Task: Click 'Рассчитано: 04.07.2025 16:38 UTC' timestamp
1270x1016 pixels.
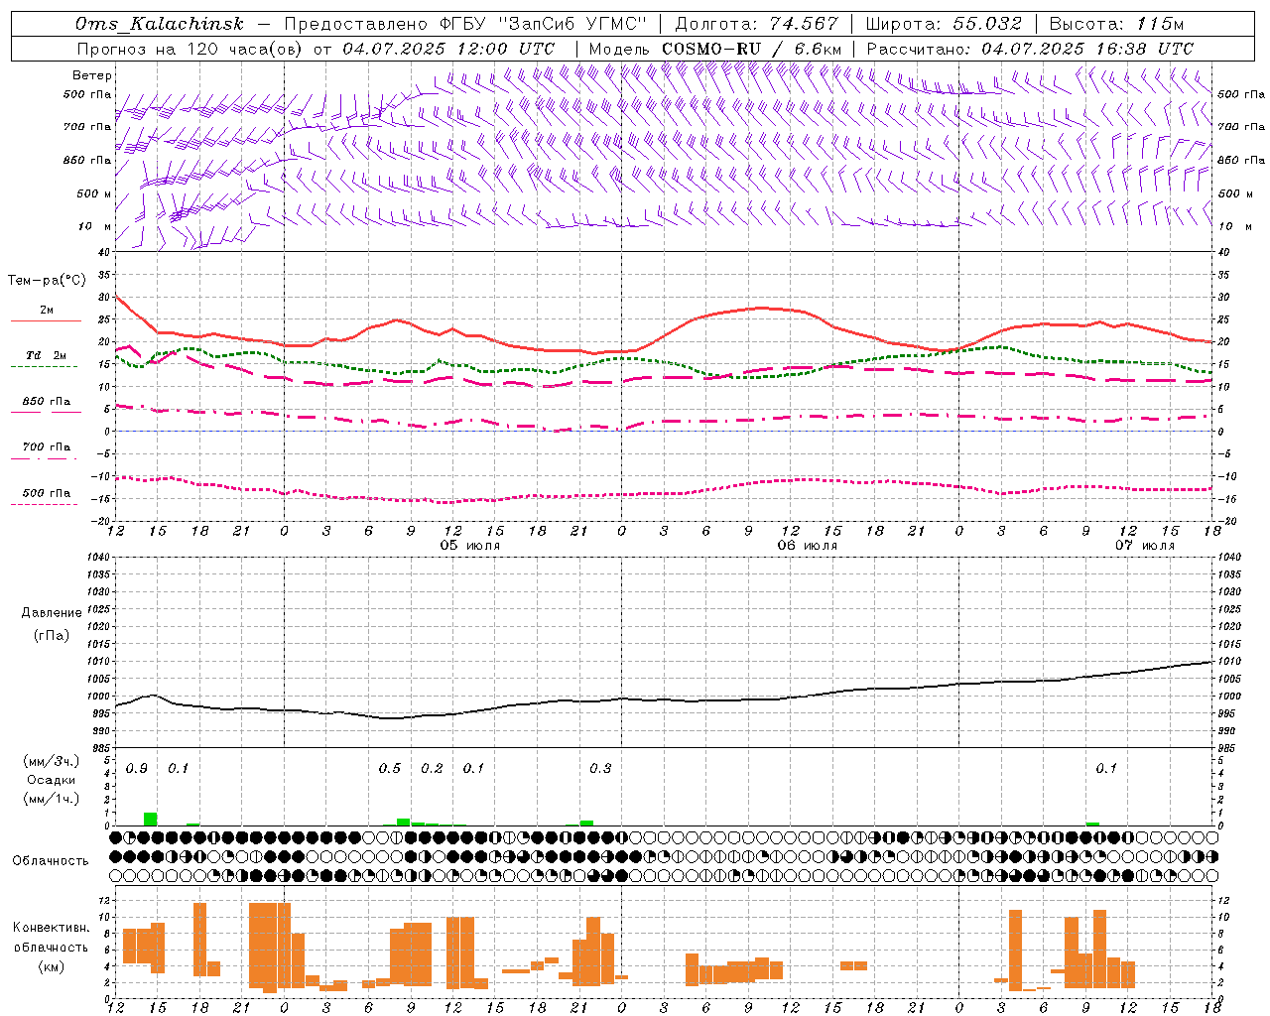Action: coord(1030,49)
